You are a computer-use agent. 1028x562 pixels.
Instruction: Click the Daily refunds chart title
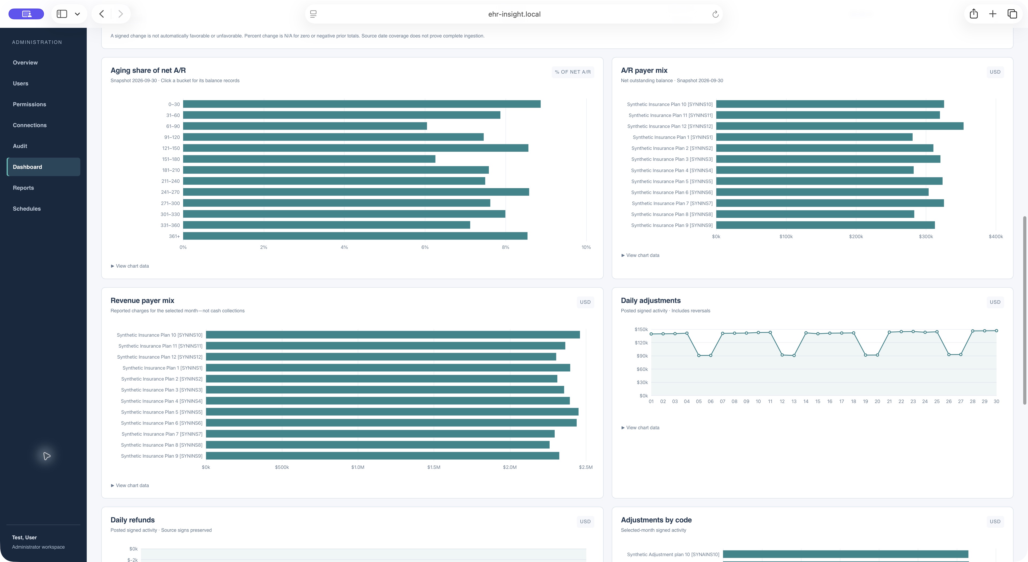click(x=133, y=520)
